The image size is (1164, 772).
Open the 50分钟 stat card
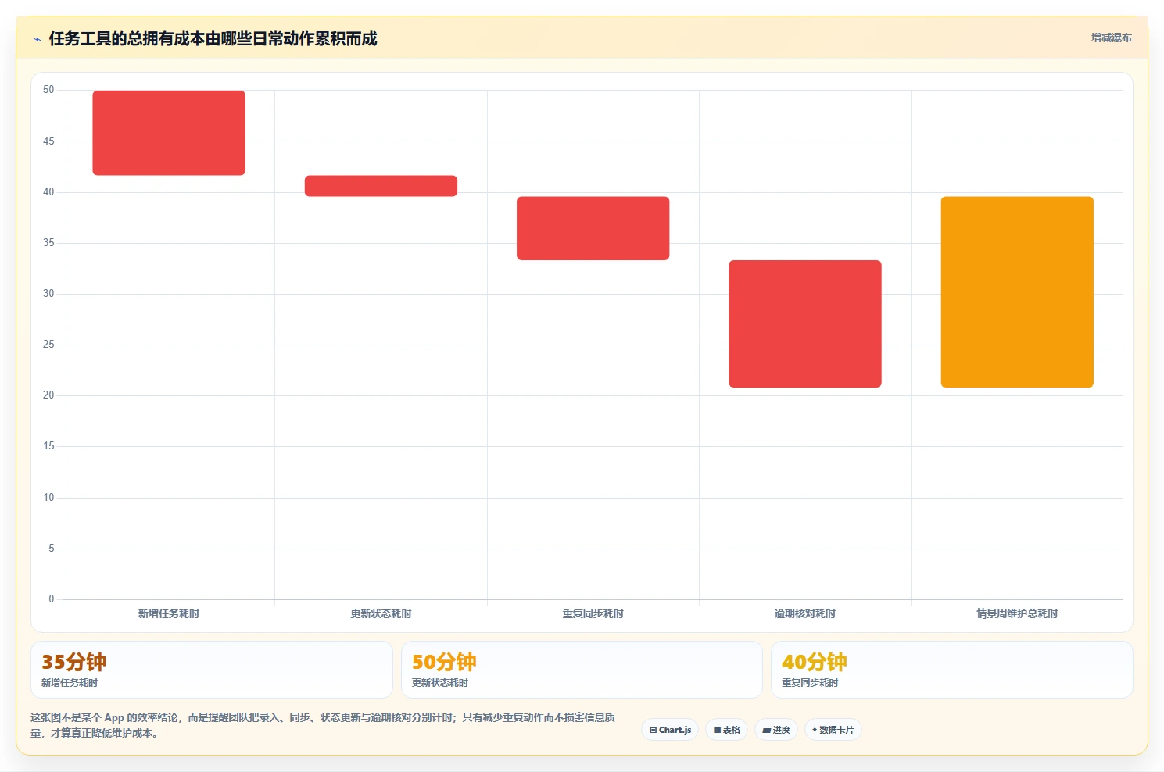[582, 670]
